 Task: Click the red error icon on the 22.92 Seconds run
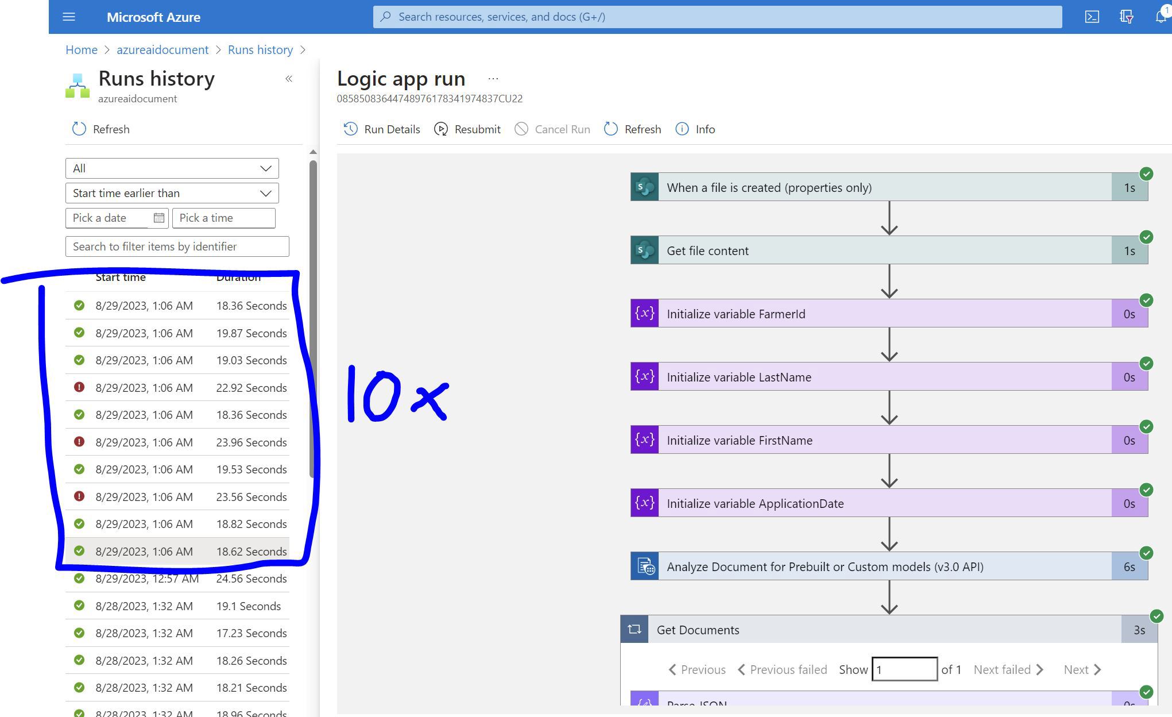80,387
